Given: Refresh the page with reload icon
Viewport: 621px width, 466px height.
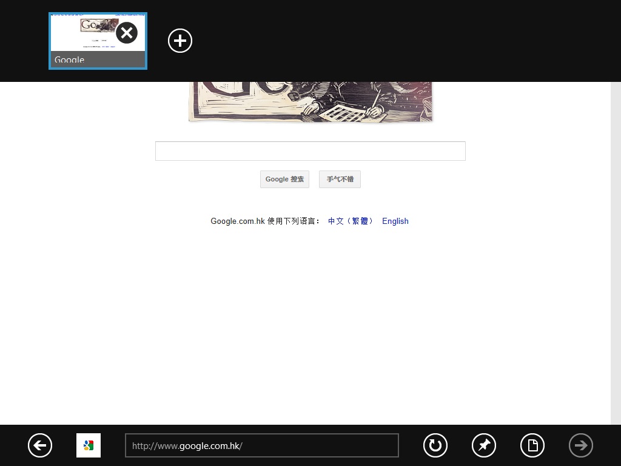Looking at the screenshot, I should 435,445.
